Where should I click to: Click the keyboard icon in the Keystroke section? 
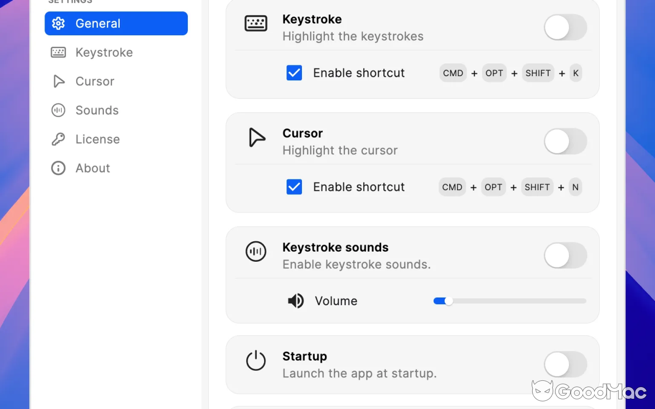pyautogui.click(x=256, y=23)
